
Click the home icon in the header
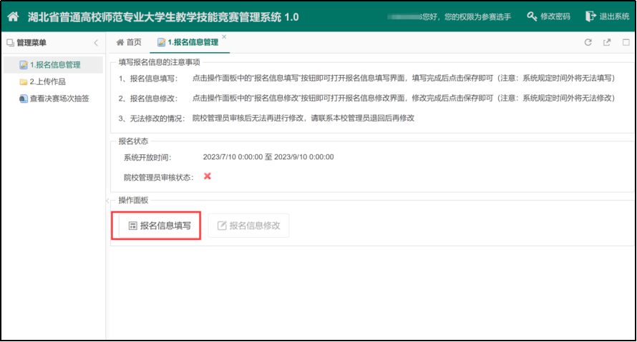[x=13, y=16]
